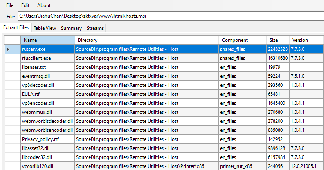Image resolution: width=324 pixels, height=170 pixels.
Task: Click the size cell 65481
Action: tap(278, 94)
